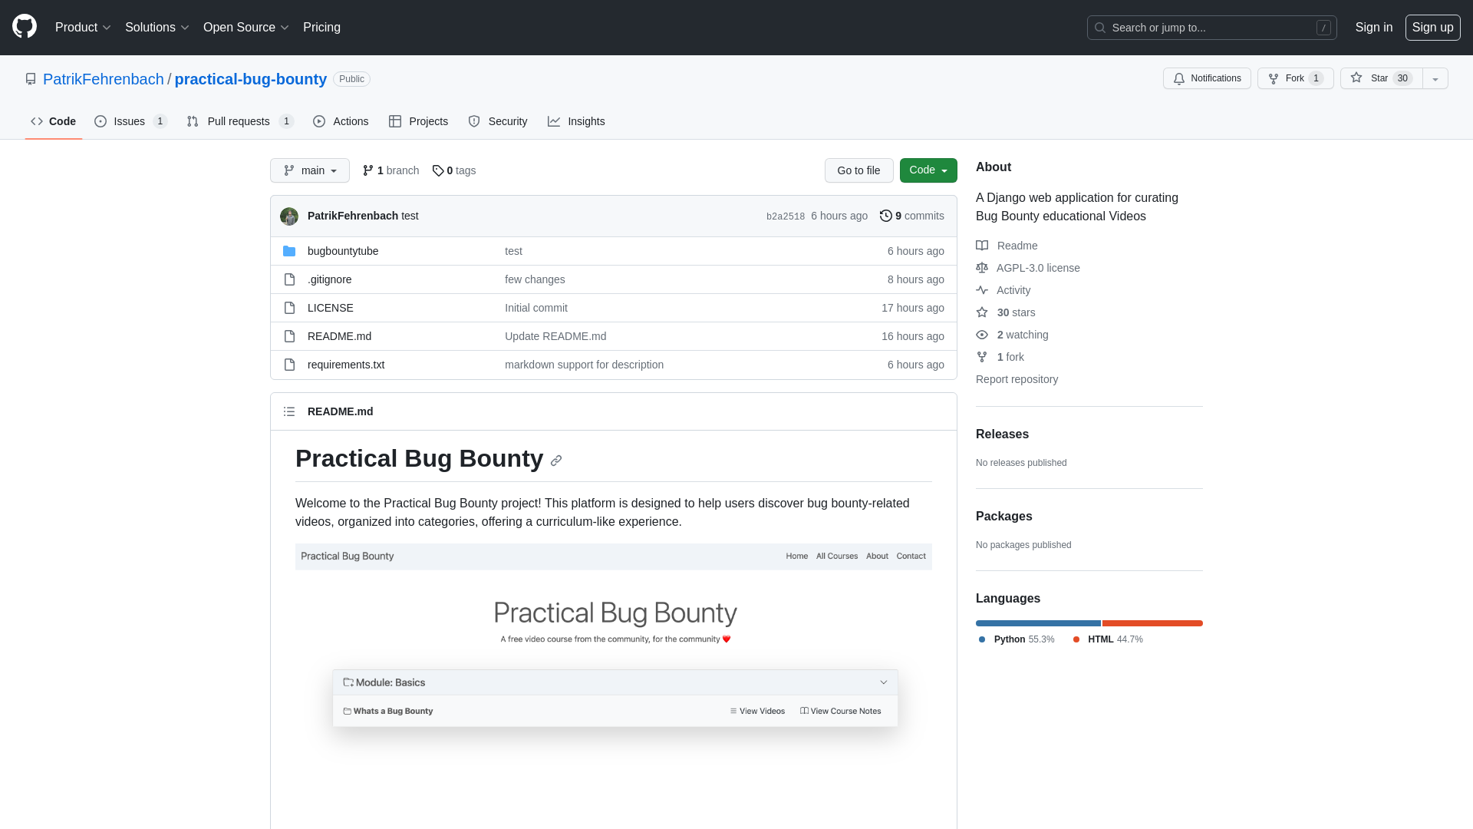
Task: Select the Issues tab
Action: (x=130, y=121)
